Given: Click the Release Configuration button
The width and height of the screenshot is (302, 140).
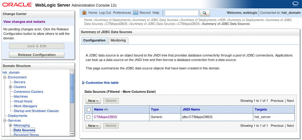Looking at the screenshot, I should 37,55.
